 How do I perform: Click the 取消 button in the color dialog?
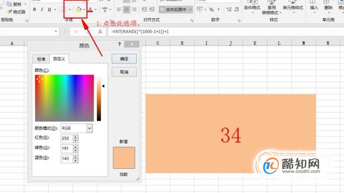point(124,72)
